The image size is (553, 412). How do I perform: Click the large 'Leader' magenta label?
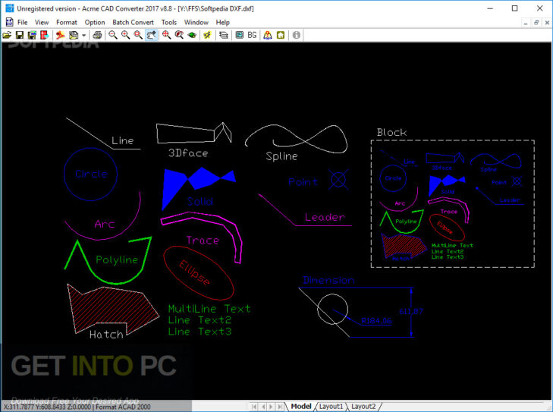325,217
